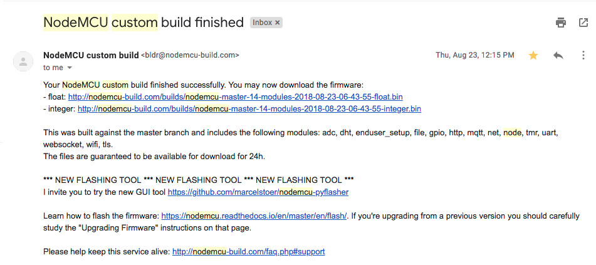This screenshot has height=265, width=596.
Task: Print this email using the printer icon
Action: (561, 23)
